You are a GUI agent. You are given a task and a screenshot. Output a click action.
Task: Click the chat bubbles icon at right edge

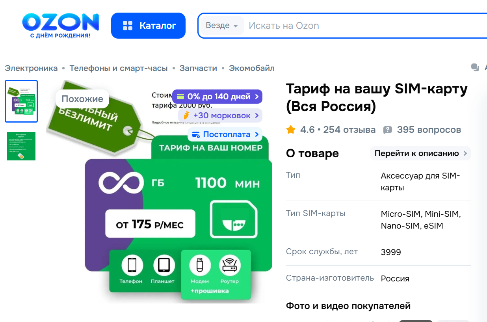[x=475, y=67]
